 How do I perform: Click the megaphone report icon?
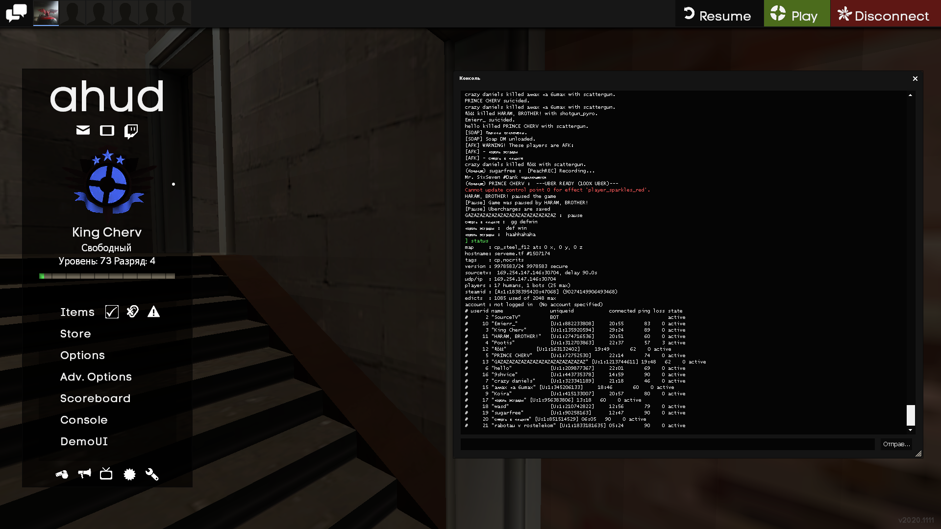click(x=84, y=474)
